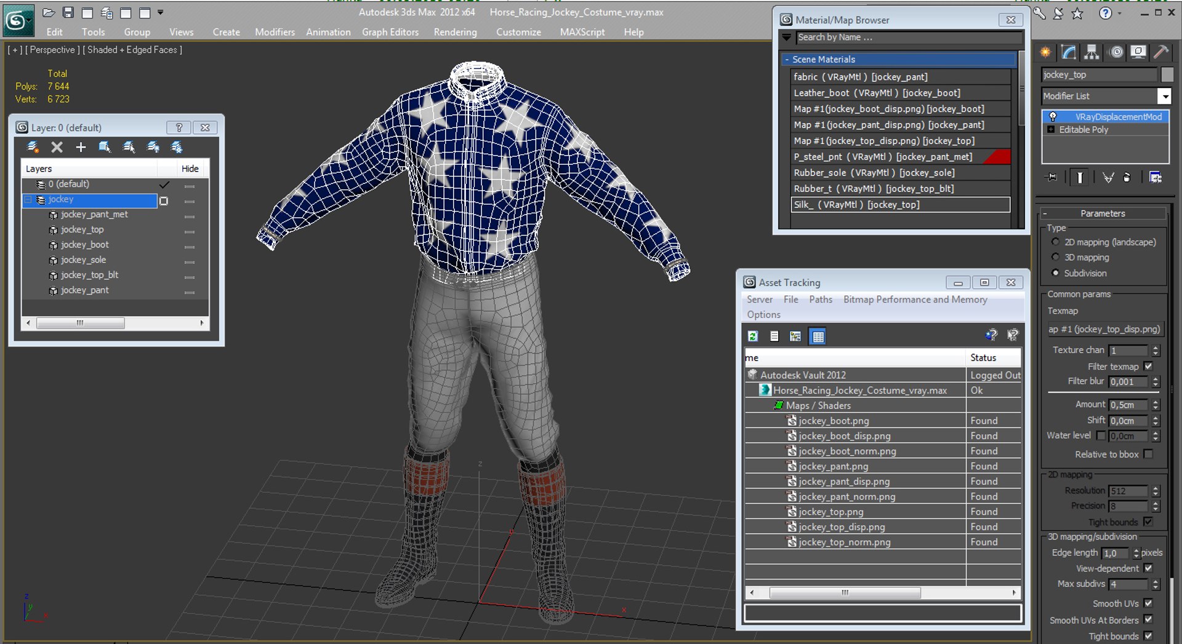Click the Save File floppy icon
The height and width of the screenshot is (644, 1182).
pos(68,12)
